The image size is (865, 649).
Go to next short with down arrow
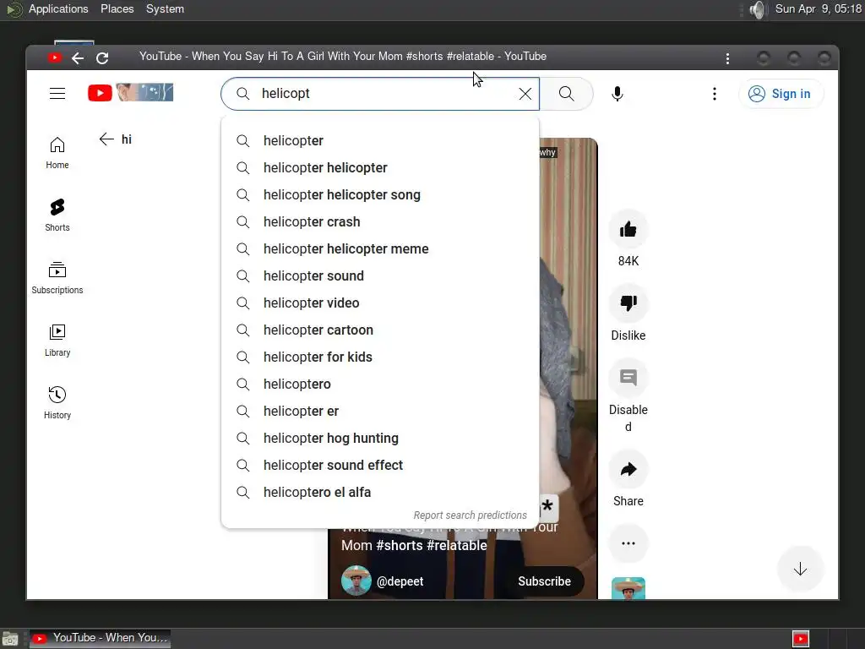pos(800,569)
